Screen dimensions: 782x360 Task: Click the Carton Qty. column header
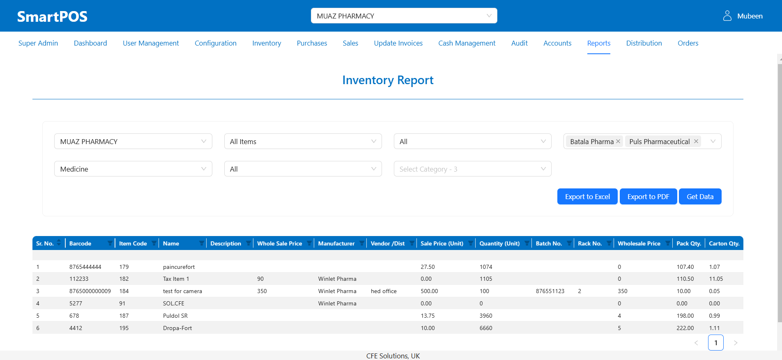(724, 243)
